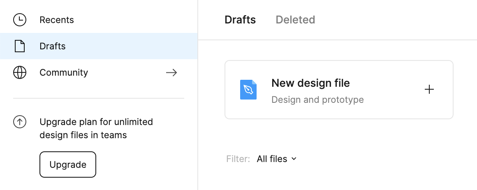
Task: Click the blue pen design file icon
Action: tap(248, 90)
